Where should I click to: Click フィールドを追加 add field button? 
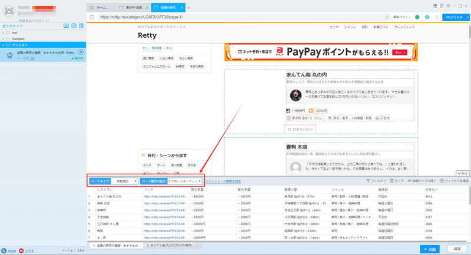(x=454, y=181)
